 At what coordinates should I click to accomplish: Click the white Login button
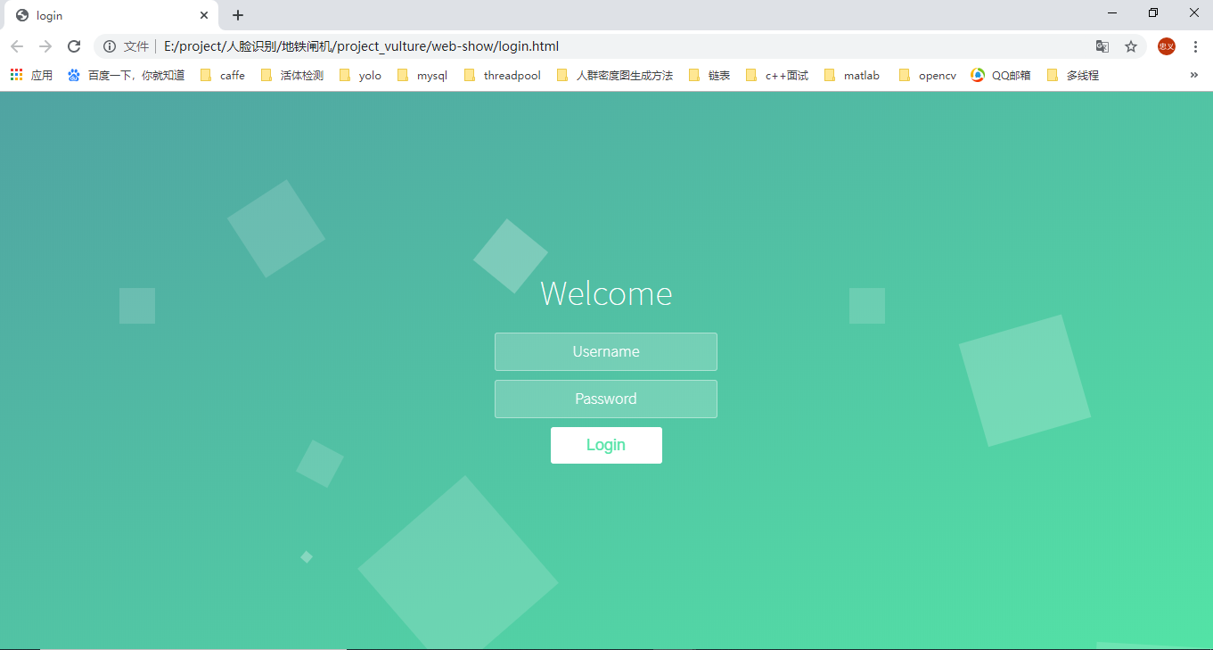point(606,445)
